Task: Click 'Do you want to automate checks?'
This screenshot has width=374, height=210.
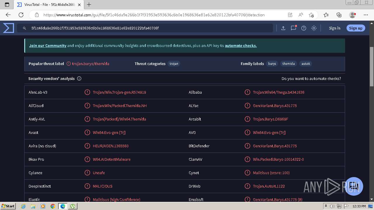Action: (x=311, y=78)
